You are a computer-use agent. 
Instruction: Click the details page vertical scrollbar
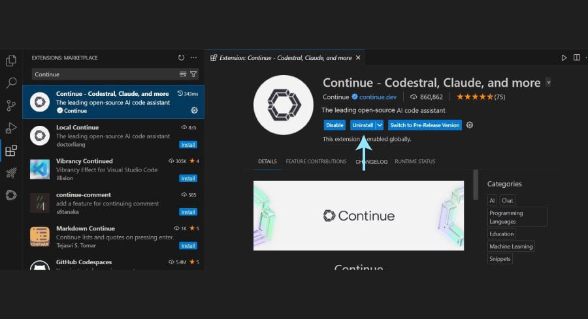click(476, 185)
